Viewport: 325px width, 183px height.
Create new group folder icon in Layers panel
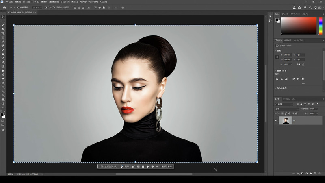(x=311, y=174)
